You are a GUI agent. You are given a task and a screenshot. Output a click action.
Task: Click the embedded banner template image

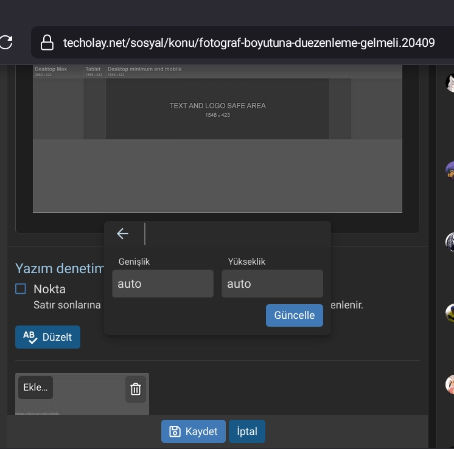coord(217,139)
